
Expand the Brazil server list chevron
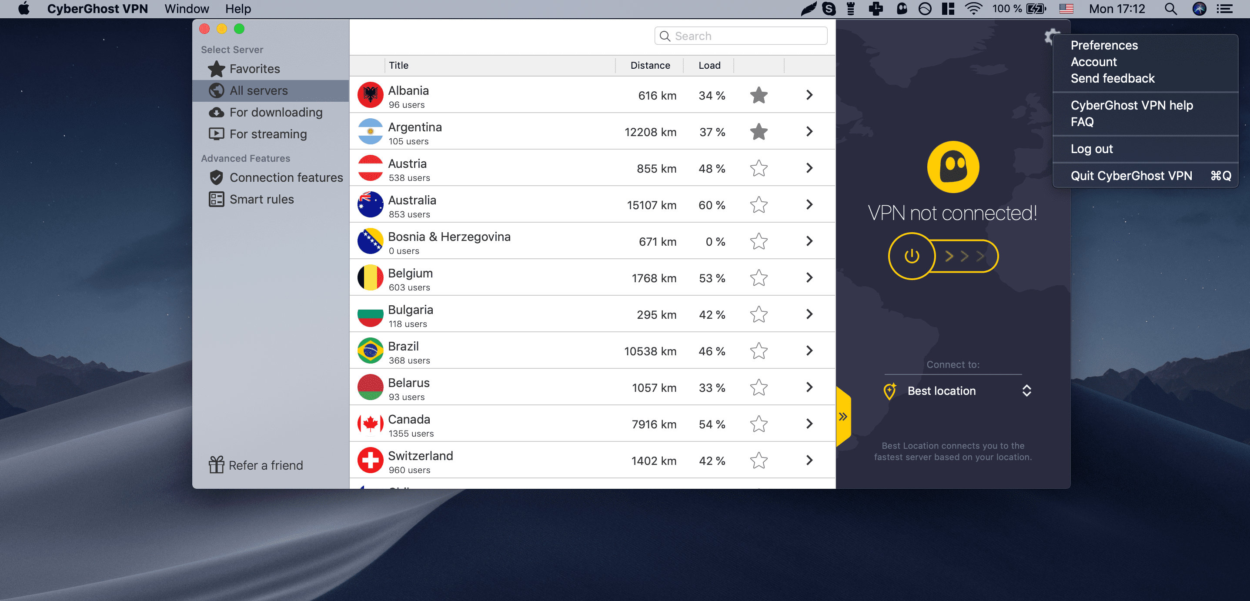coord(809,351)
